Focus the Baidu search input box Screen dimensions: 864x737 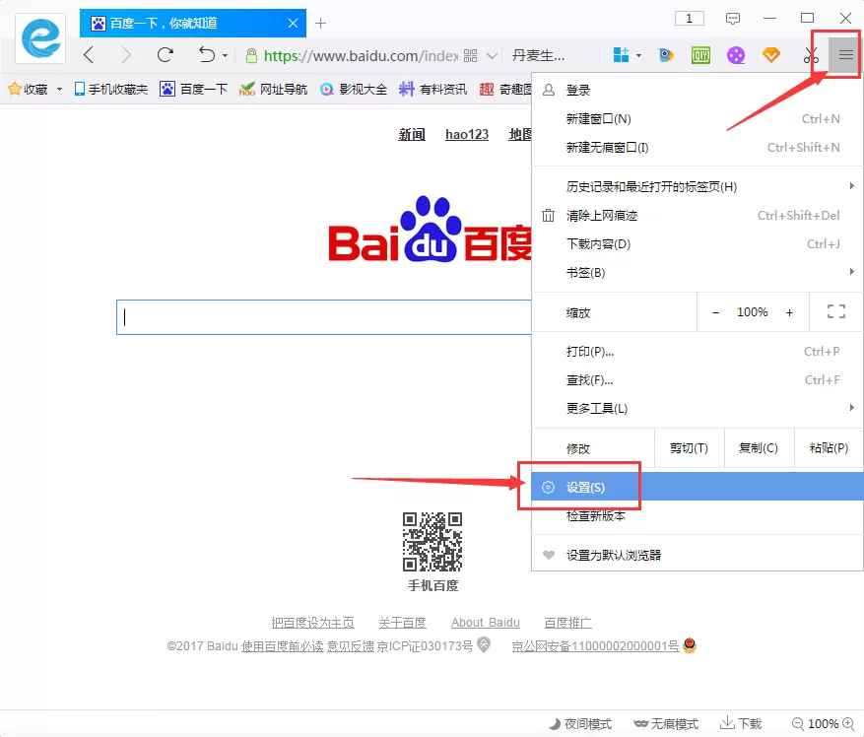323,317
